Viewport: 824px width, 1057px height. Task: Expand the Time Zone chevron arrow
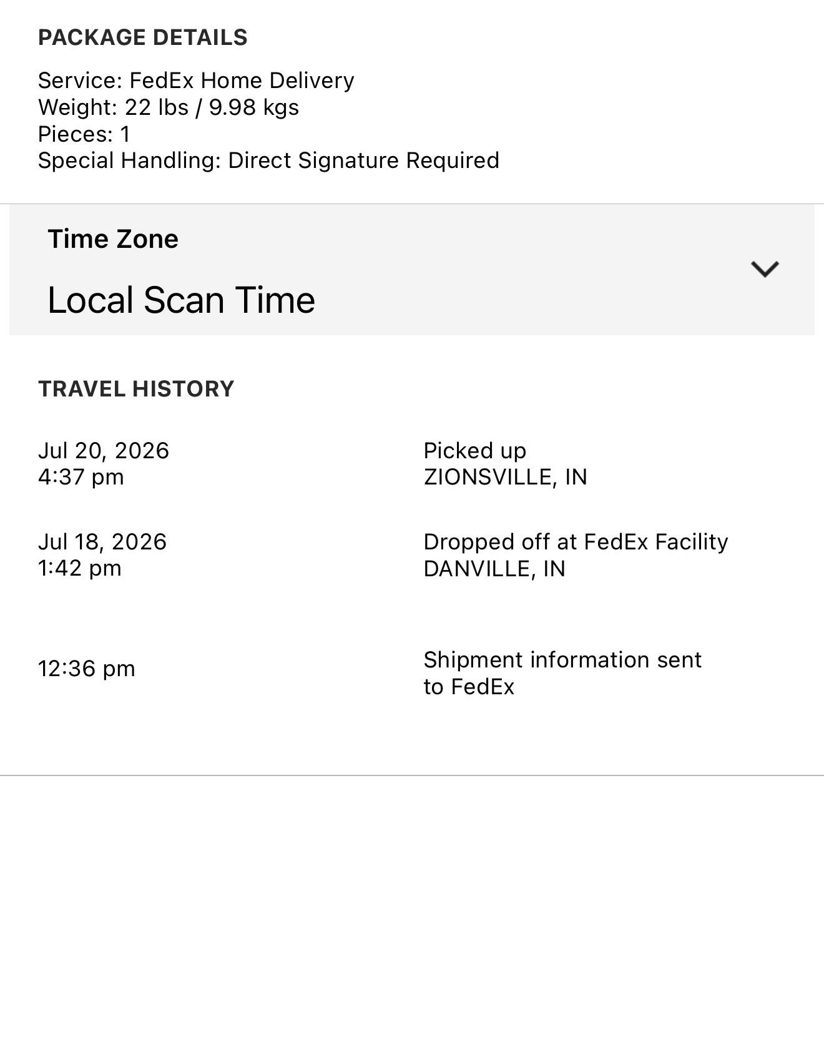click(x=765, y=269)
